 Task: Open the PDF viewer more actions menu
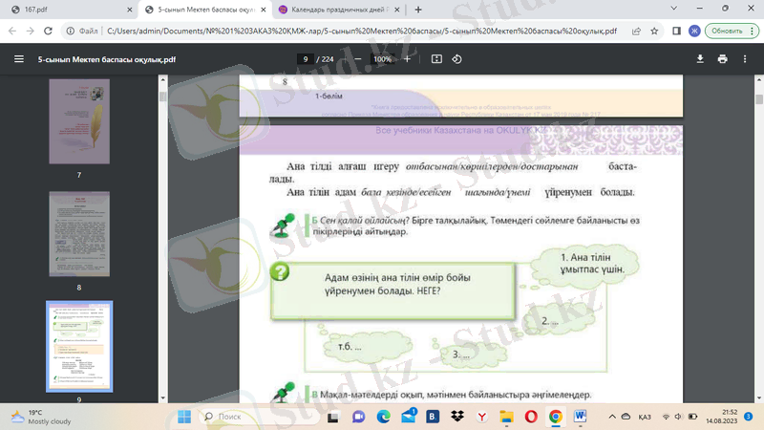745,58
